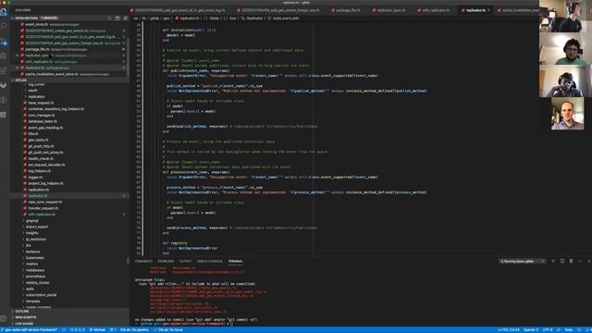The width and height of the screenshot is (592, 333).
Task: Open the replicator_spec.rb editor tab
Action: pyautogui.click(x=389, y=10)
